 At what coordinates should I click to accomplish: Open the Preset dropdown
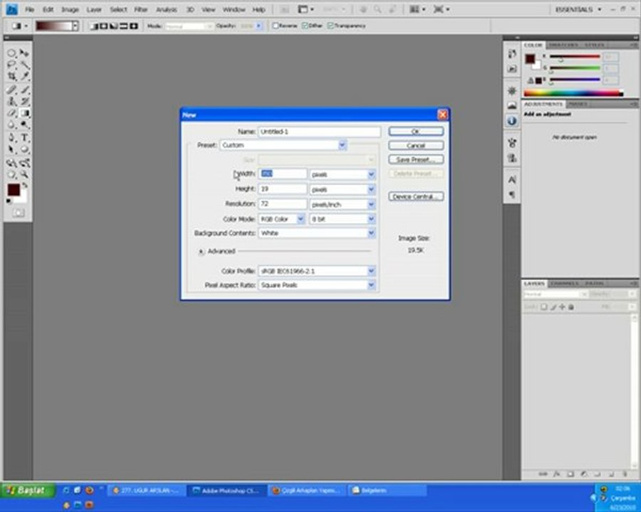click(342, 145)
